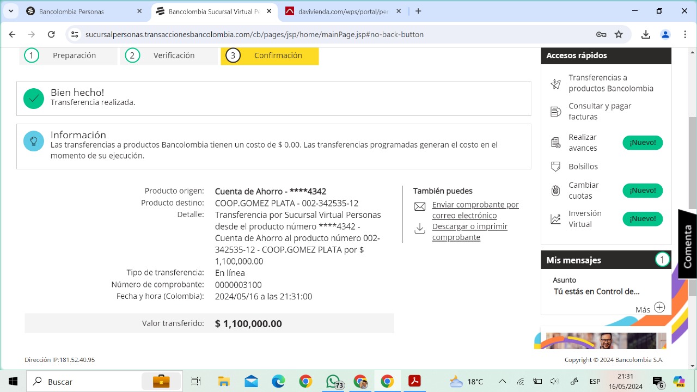This screenshot has width=697, height=392.
Task: Click the Comenta feedback side button
Action: [687, 245]
